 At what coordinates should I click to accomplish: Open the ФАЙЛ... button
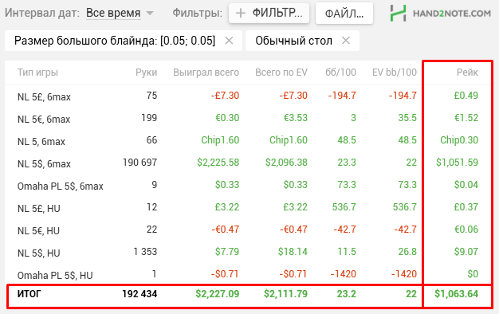[344, 14]
